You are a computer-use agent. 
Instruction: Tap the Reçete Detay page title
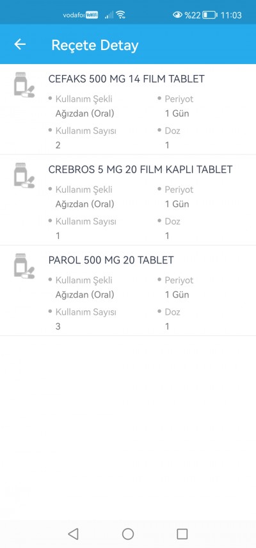95,45
